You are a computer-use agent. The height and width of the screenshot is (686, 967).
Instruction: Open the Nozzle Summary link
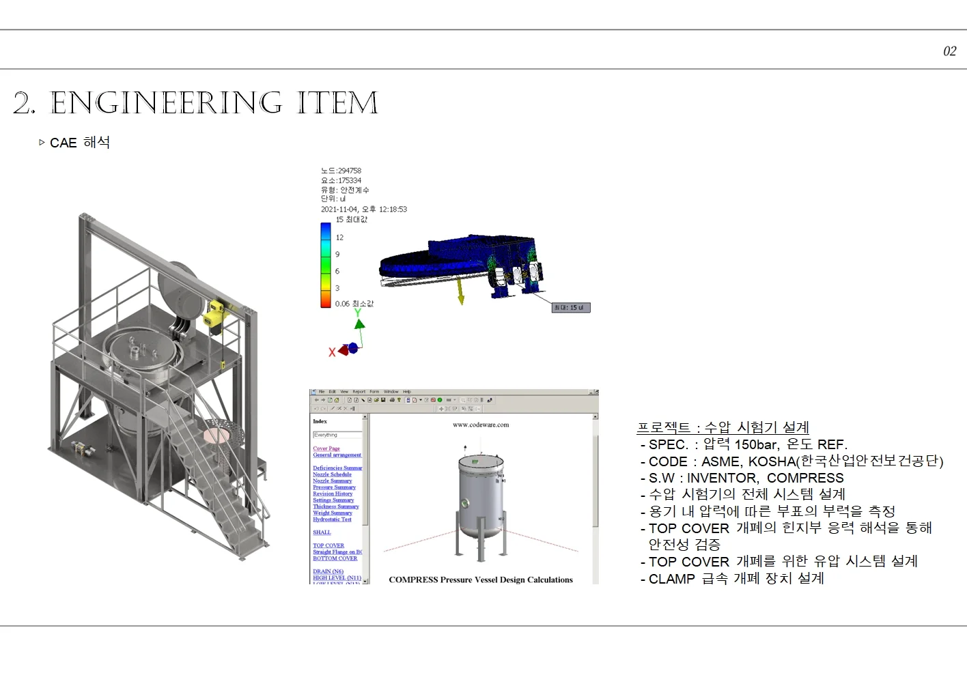pyautogui.click(x=333, y=481)
